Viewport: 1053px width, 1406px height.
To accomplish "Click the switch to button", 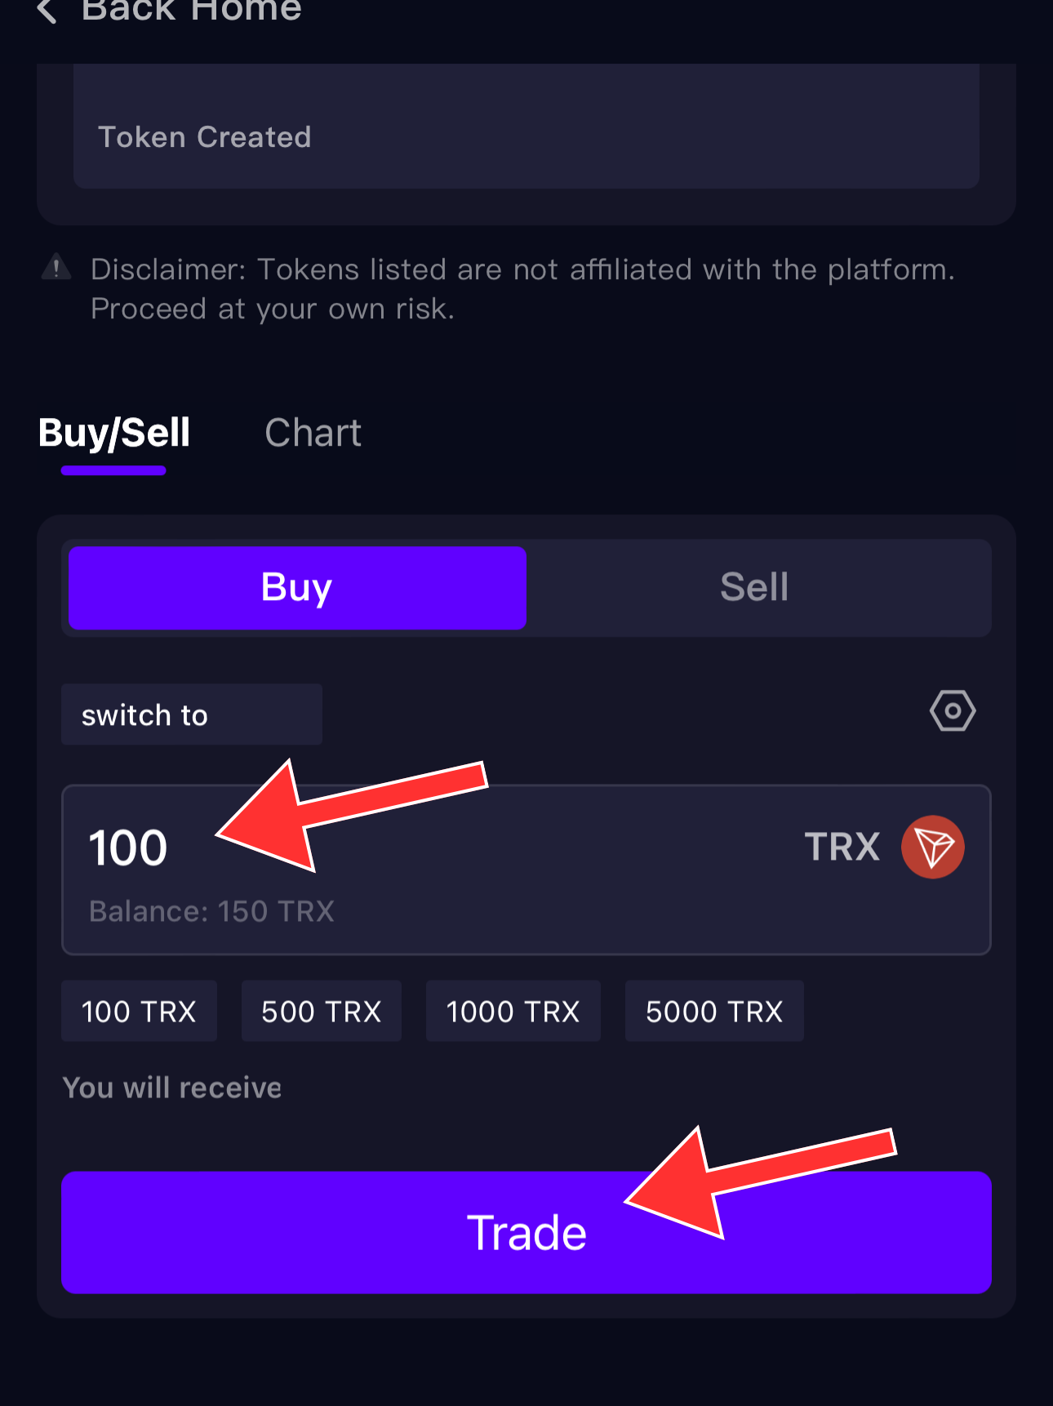I will tap(192, 714).
